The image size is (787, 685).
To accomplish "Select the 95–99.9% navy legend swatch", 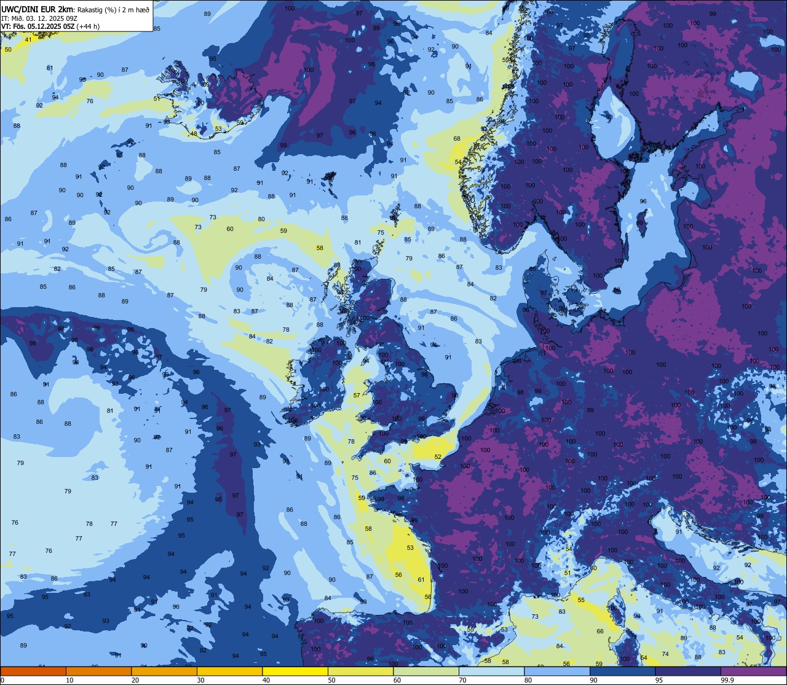I will [x=688, y=671].
